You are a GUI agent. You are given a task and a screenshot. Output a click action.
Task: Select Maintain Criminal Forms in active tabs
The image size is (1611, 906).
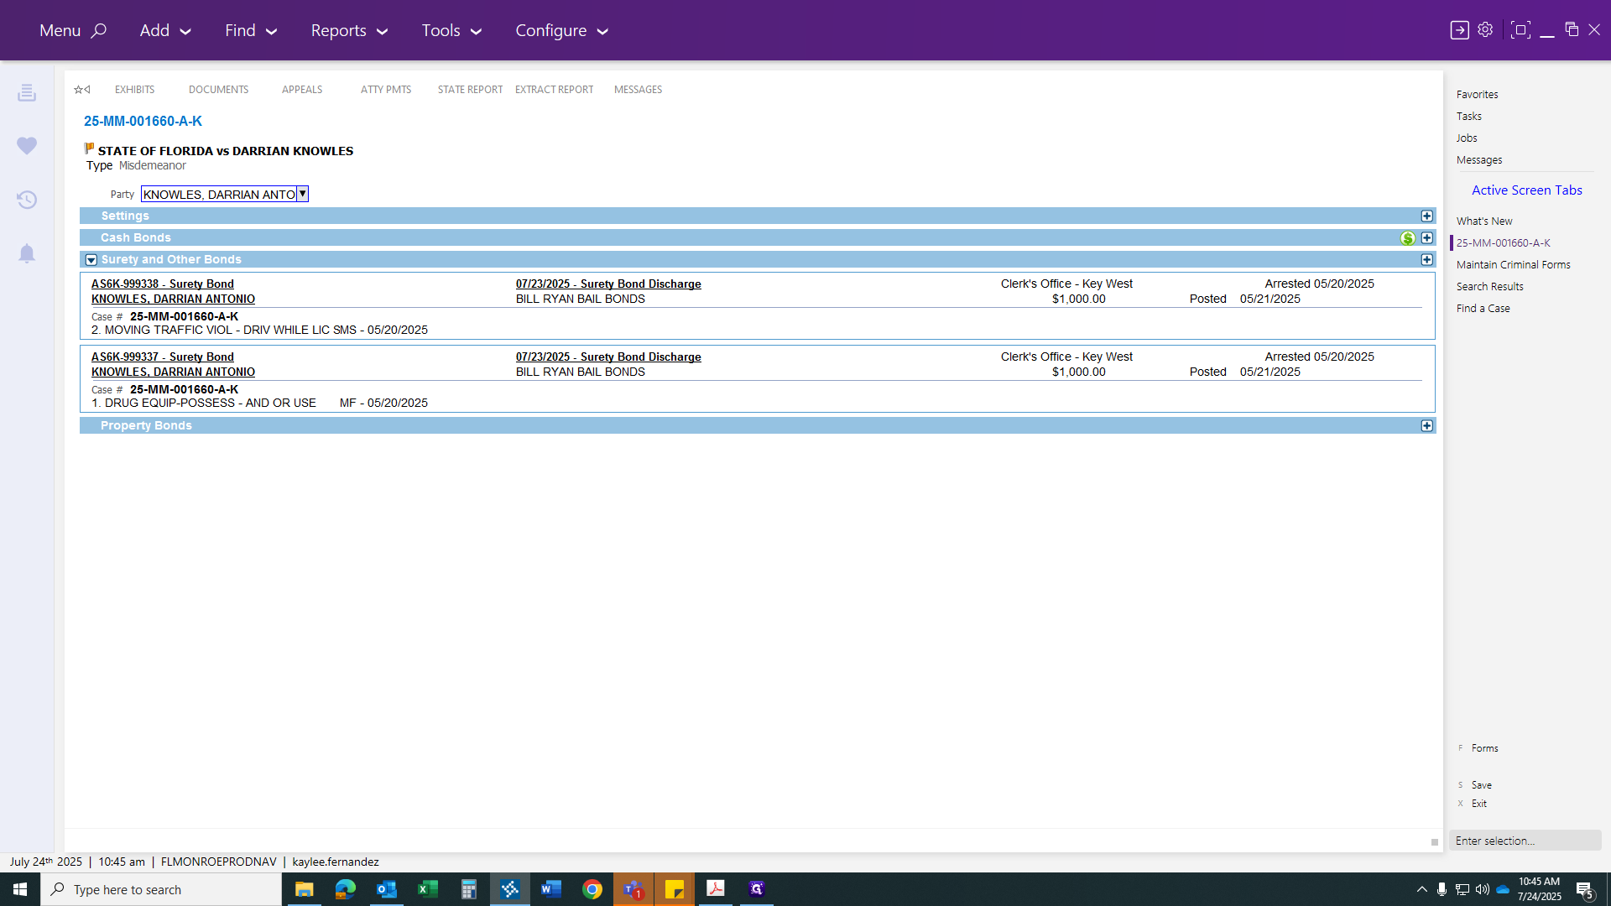(x=1513, y=265)
